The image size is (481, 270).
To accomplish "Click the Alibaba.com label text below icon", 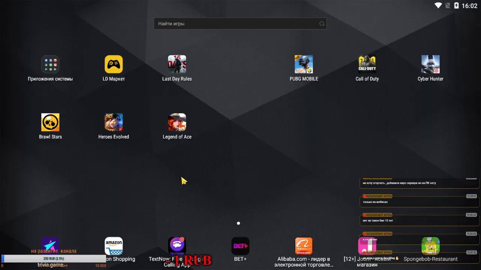I will point(304,262).
